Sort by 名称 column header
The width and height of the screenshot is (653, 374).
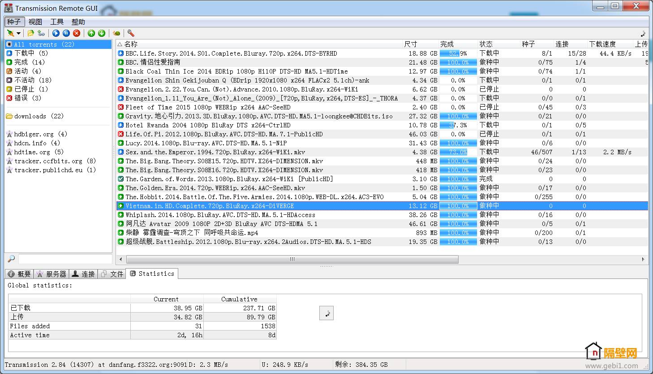[x=259, y=44]
